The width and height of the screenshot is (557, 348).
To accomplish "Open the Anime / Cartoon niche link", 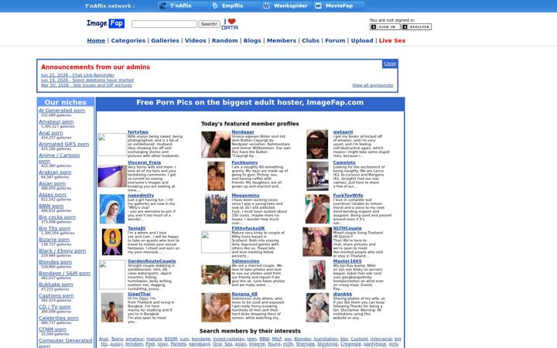I will [x=60, y=158].
